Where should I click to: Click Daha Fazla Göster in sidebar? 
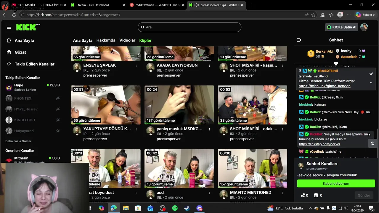(x=18, y=141)
